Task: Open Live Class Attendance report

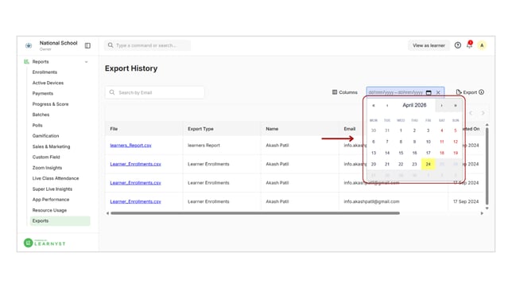Action: (x=56, y=178)
